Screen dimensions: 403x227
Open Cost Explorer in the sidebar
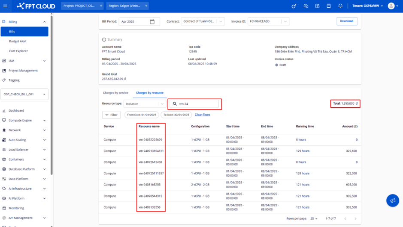(x=18, y=51)
